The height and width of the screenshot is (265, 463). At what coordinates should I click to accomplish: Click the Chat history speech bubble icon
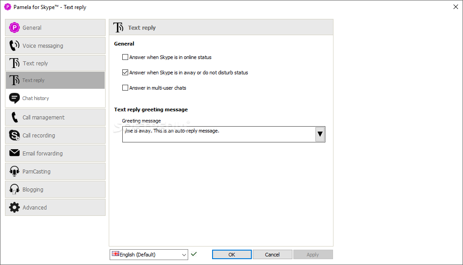pos(14,98)
